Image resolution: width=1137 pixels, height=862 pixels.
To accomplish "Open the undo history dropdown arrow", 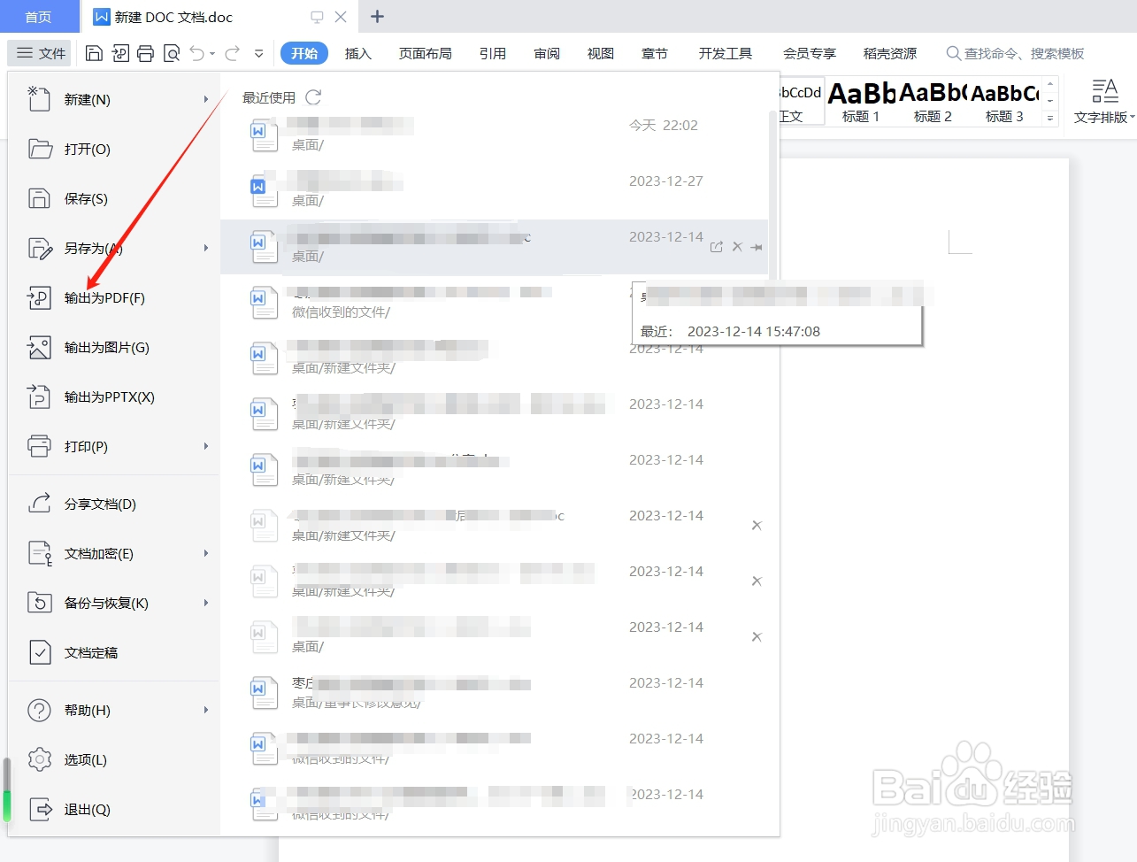I will [x=212, y=54].
